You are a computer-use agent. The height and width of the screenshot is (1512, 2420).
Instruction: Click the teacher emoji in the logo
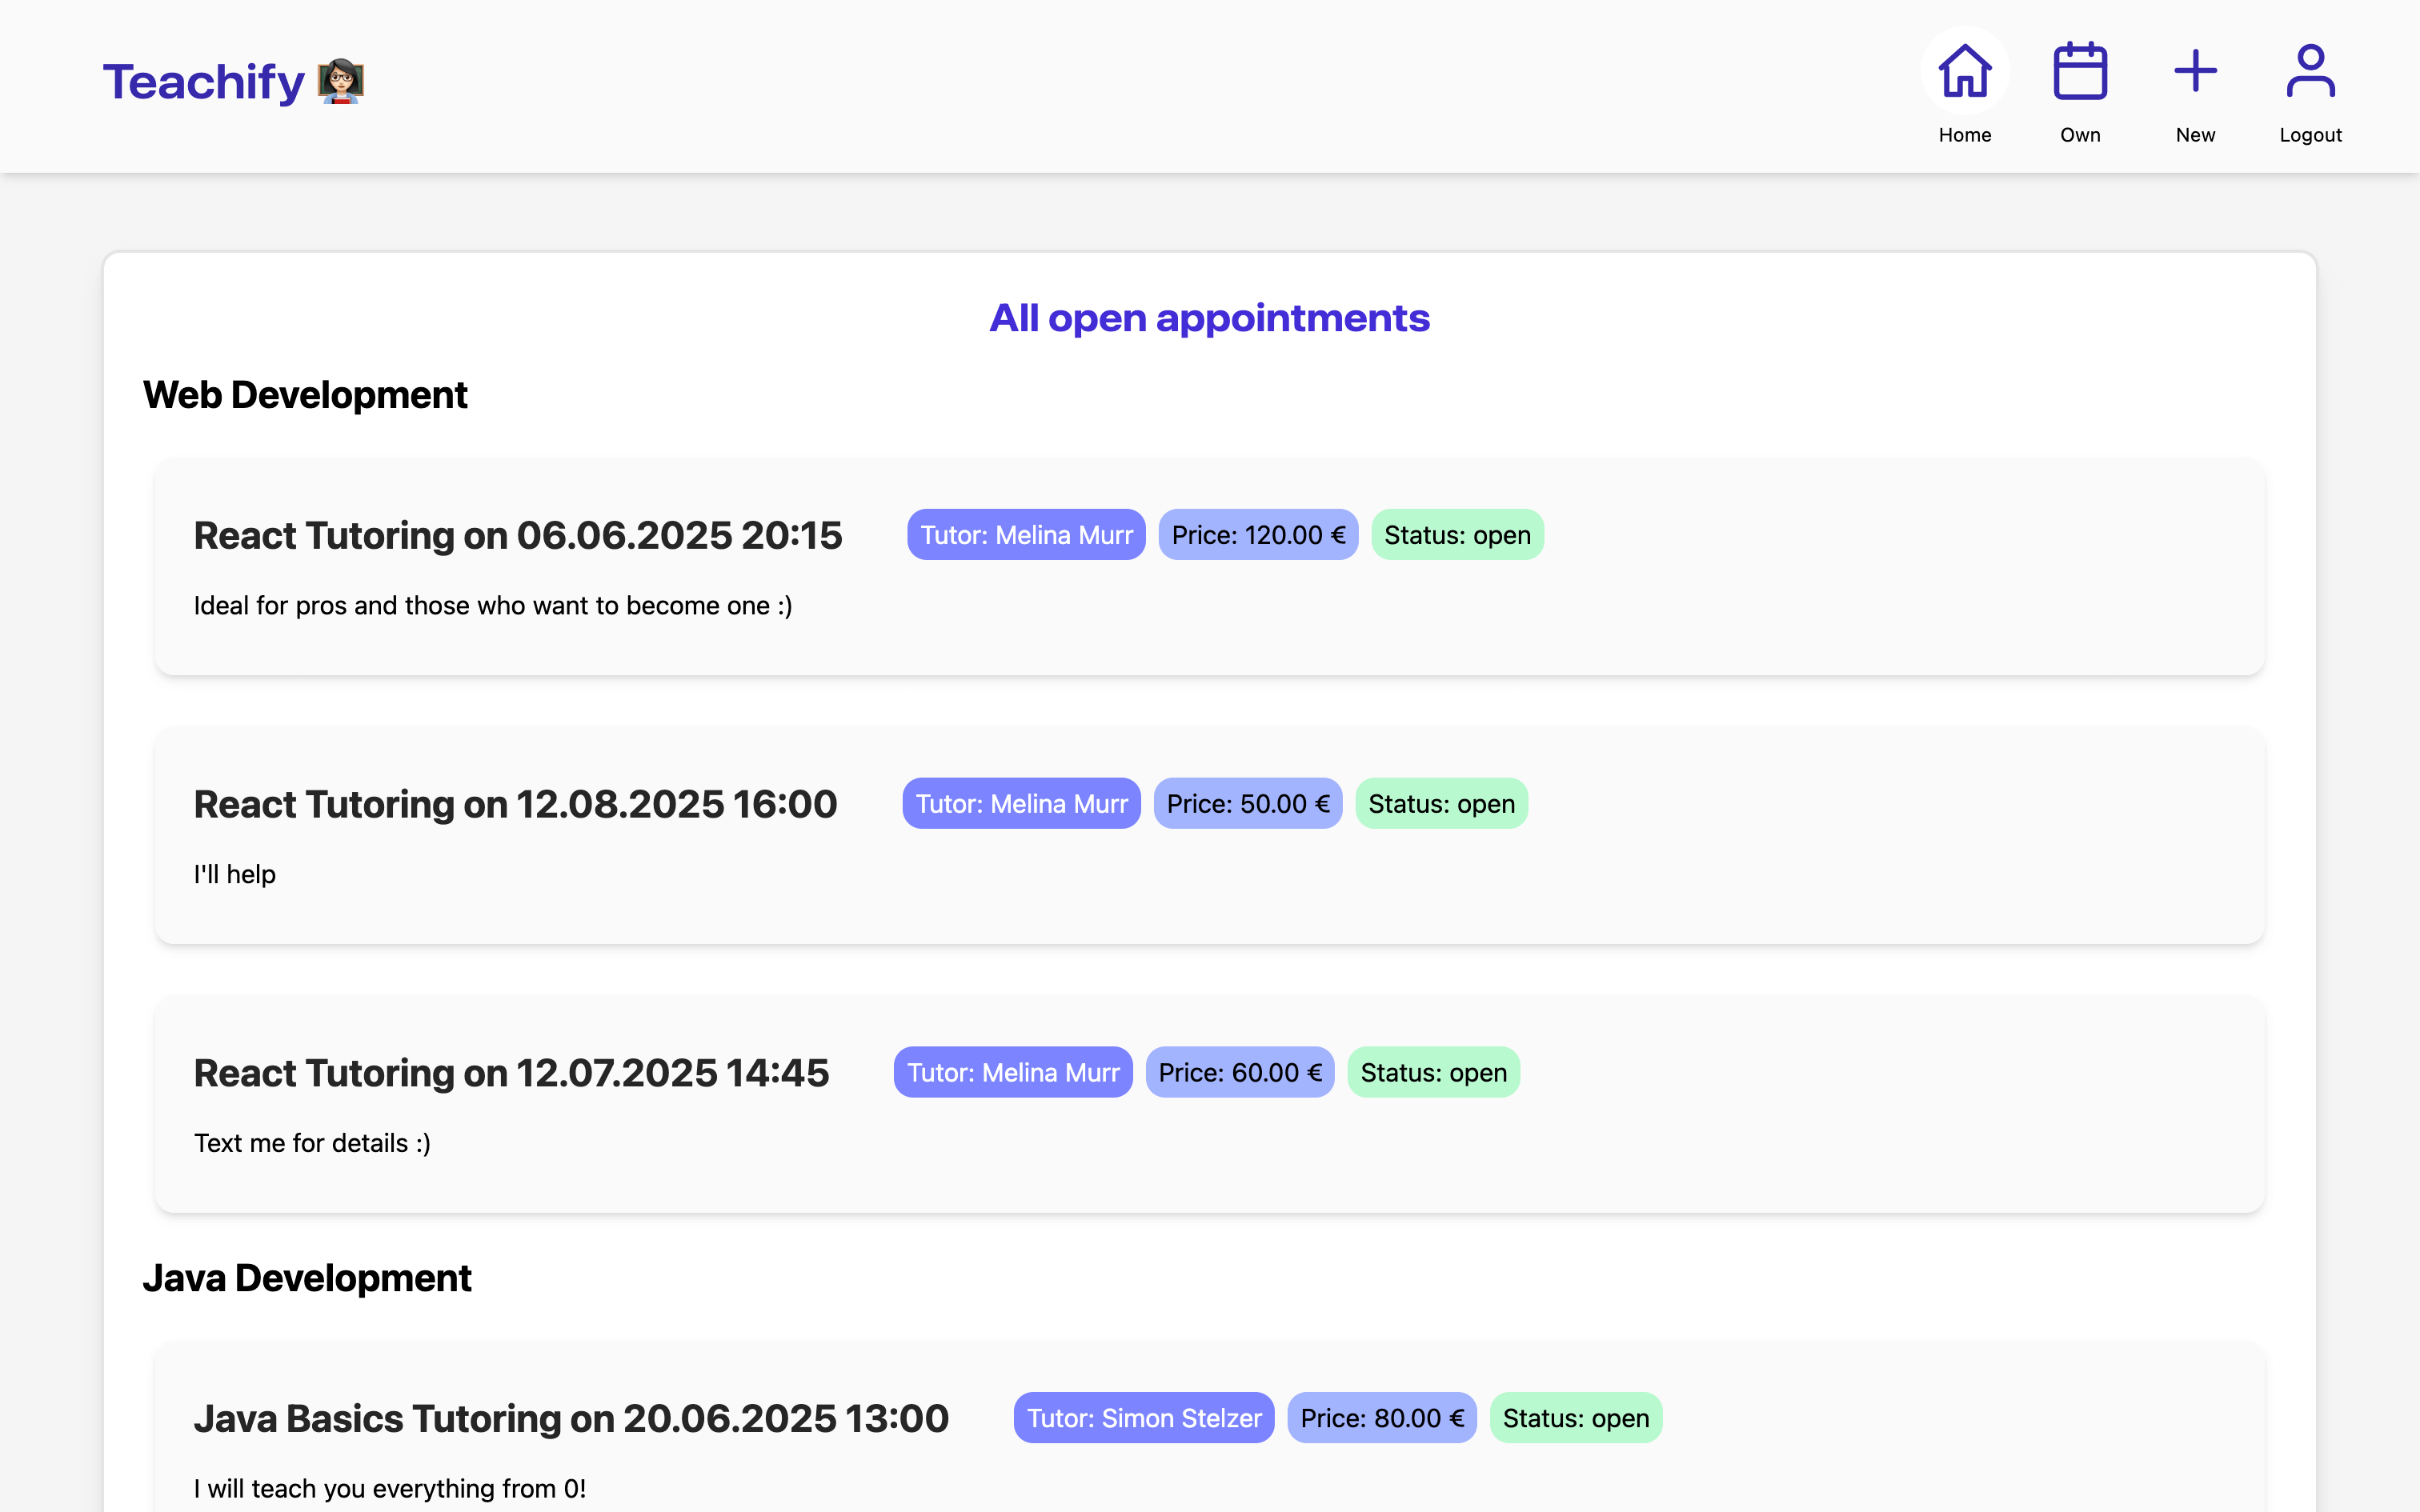(341, 81)
